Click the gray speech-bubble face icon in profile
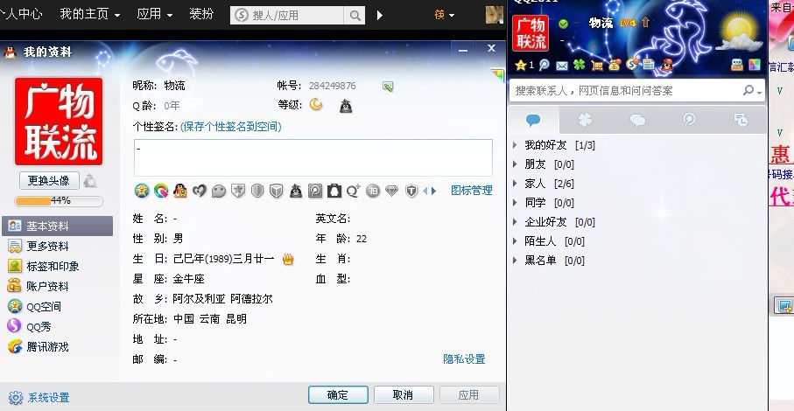 [219, 191]
